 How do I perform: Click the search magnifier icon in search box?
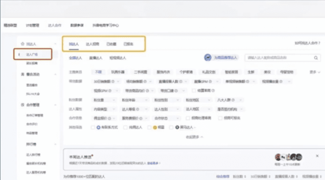315,58
